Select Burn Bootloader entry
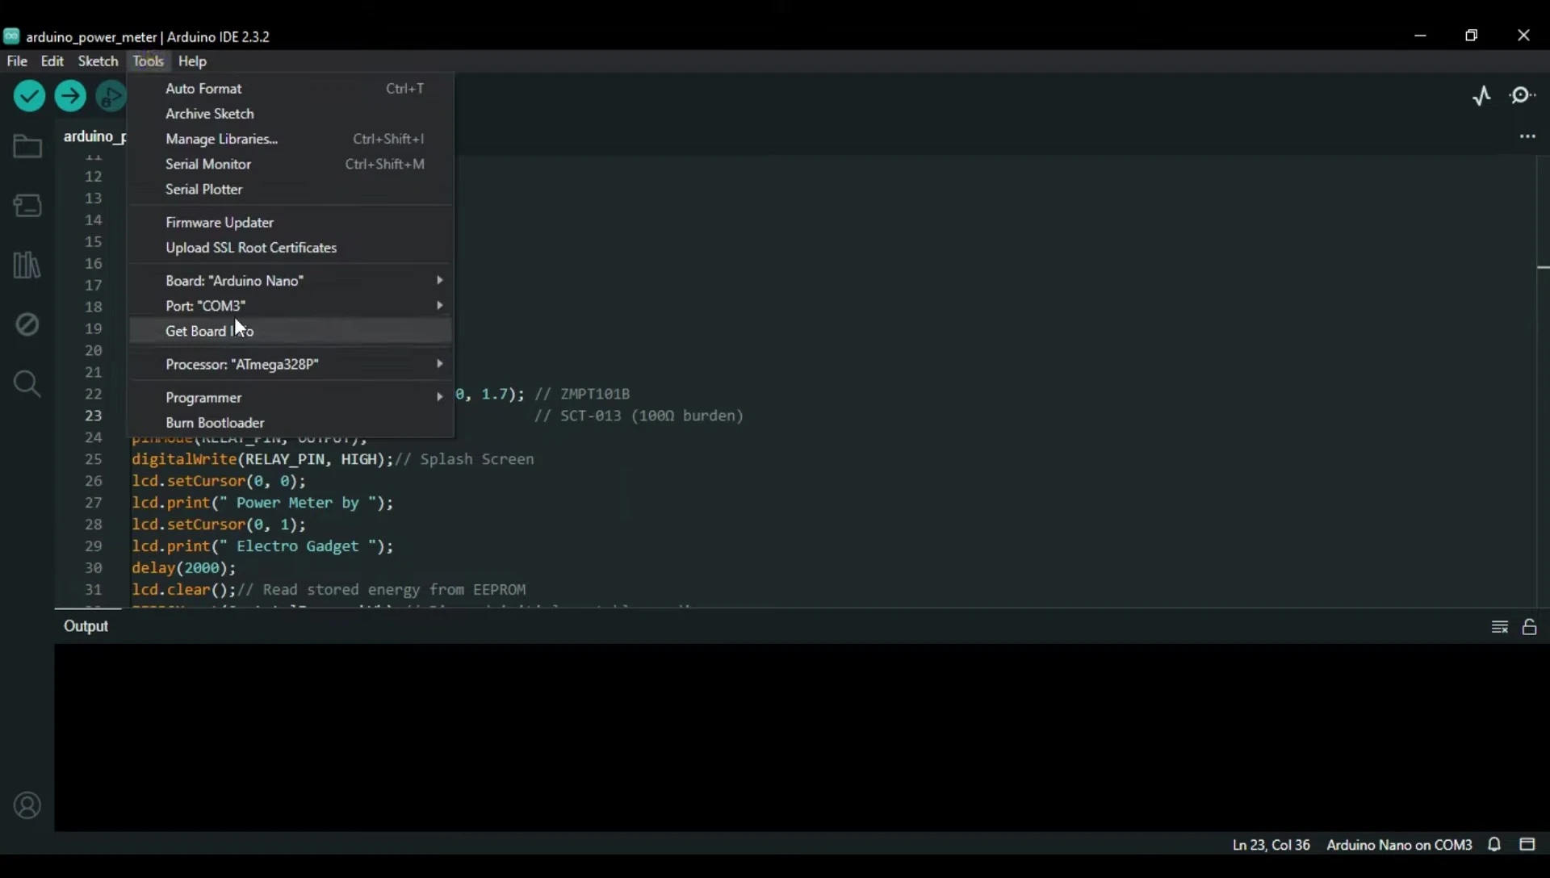This screenshot has height=878, width=1550. [291, 423]
